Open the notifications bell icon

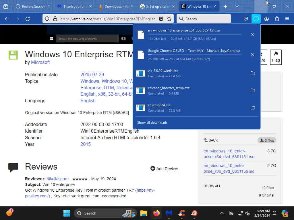pyautogui.click(x=274, y=213)
